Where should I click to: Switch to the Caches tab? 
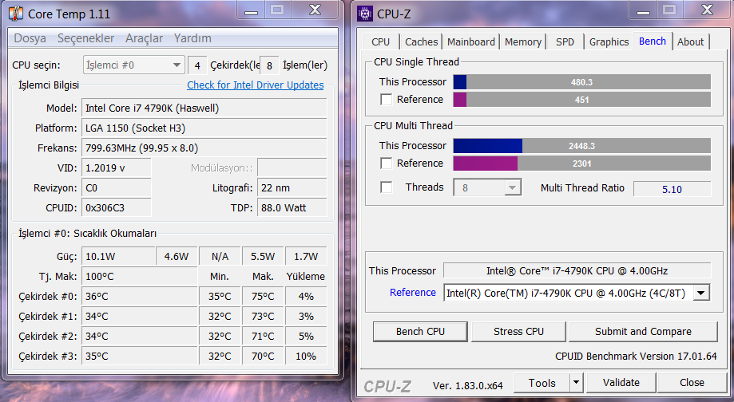tap(421, 42)
